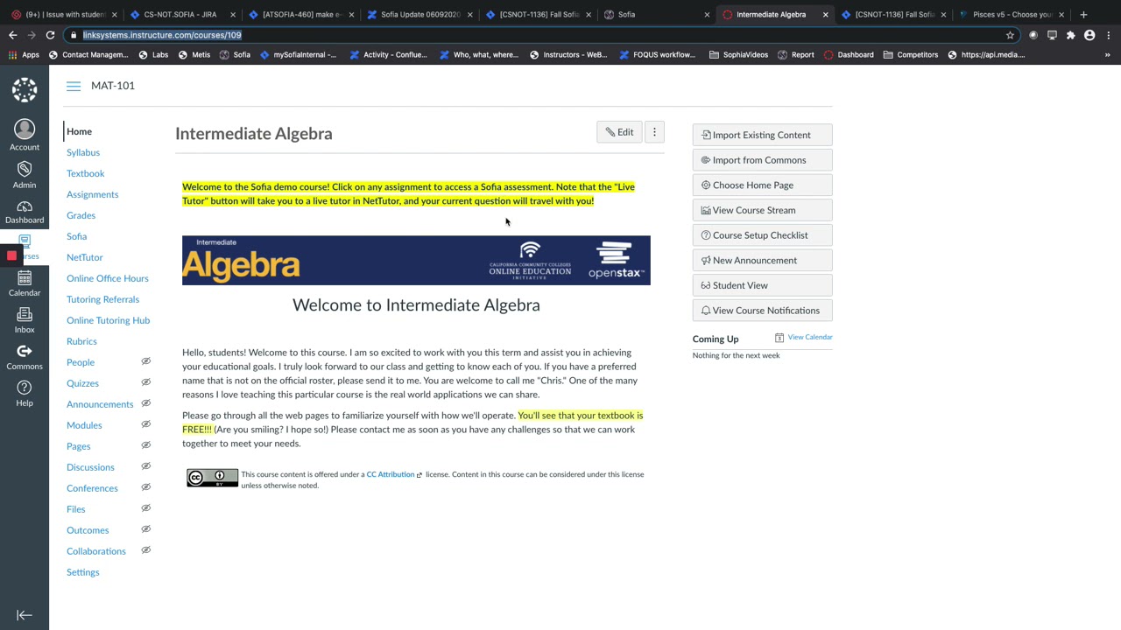Toggle visibility icon beside Outcomes

146,529
